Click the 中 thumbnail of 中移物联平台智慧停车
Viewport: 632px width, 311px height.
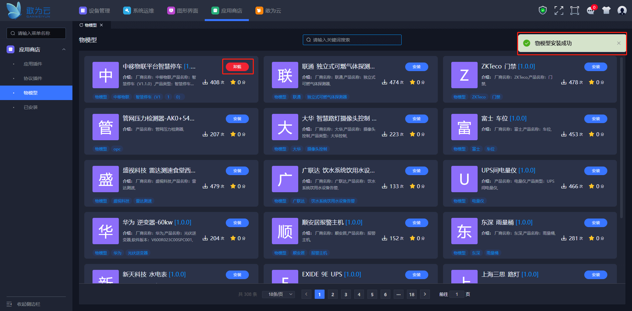[x=106, y=75]
